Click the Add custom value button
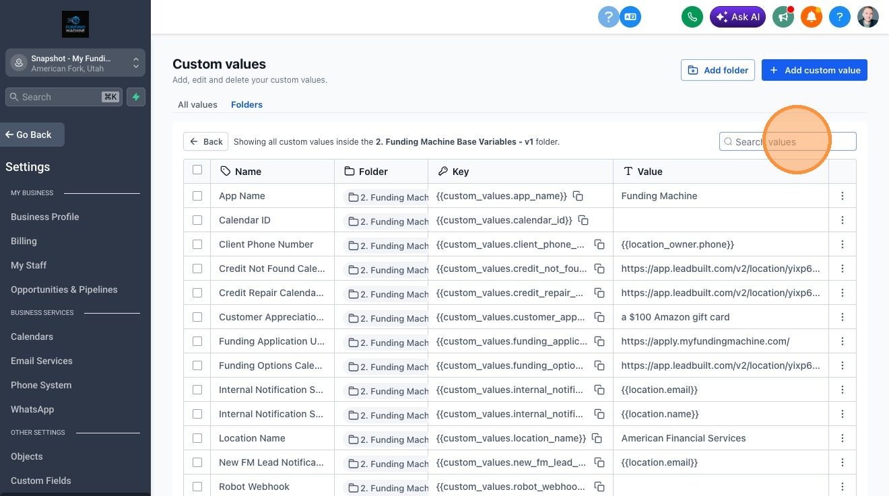Viewport: 889px width, 496px height. pos(814,70)
